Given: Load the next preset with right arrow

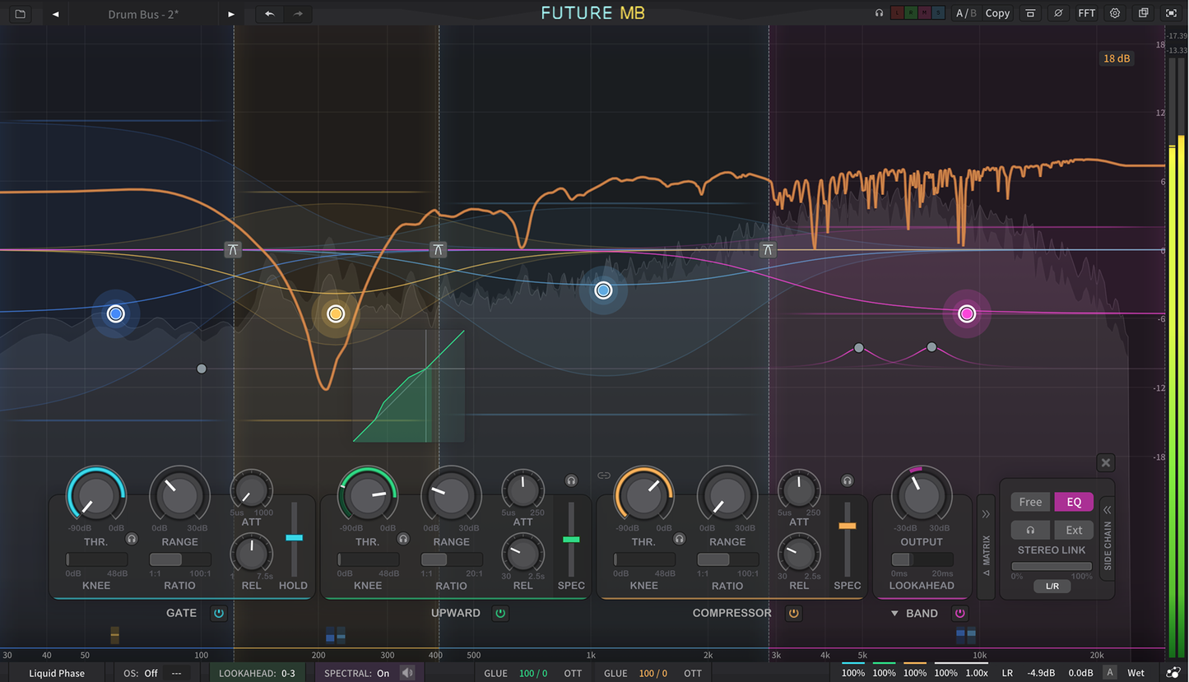Looking at the screenshot, I should click(x=231, y=14).
